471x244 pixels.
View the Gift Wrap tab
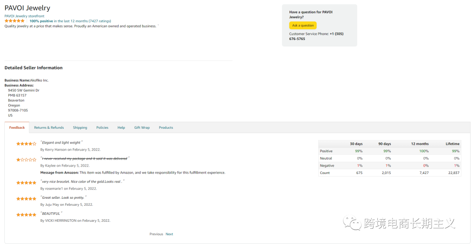coord(142,127)
